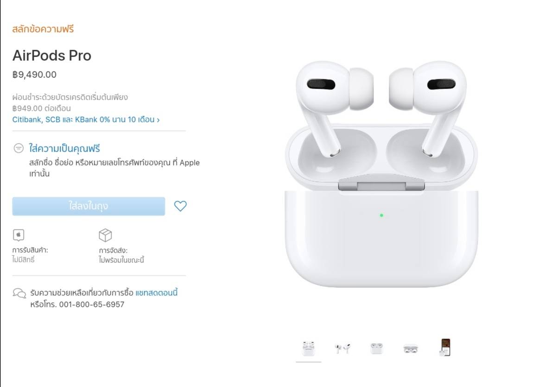Screen dimensions: 545x387
Task: Expand installment details chevron after 10 เดือน
Action: [x=158, y=120]
